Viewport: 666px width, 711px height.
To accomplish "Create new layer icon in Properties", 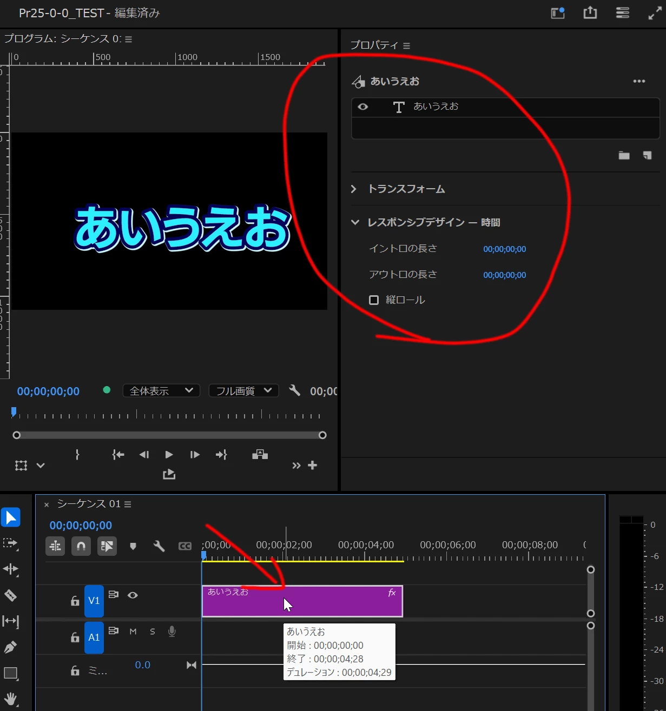I will [x=647, y=156].
